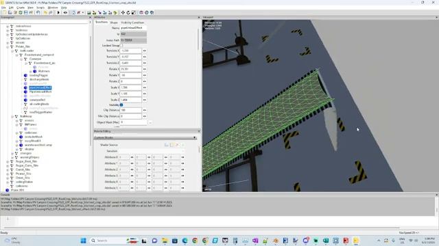Expand the sellingStation node
Screen dimensions: 439x246
8,182
